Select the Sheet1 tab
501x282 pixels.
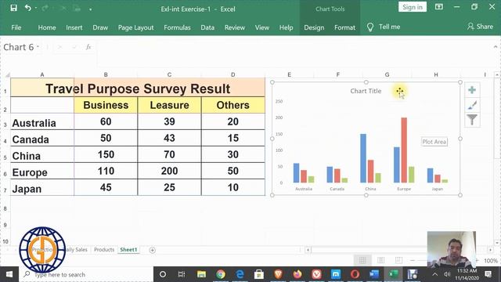point(128,249)
